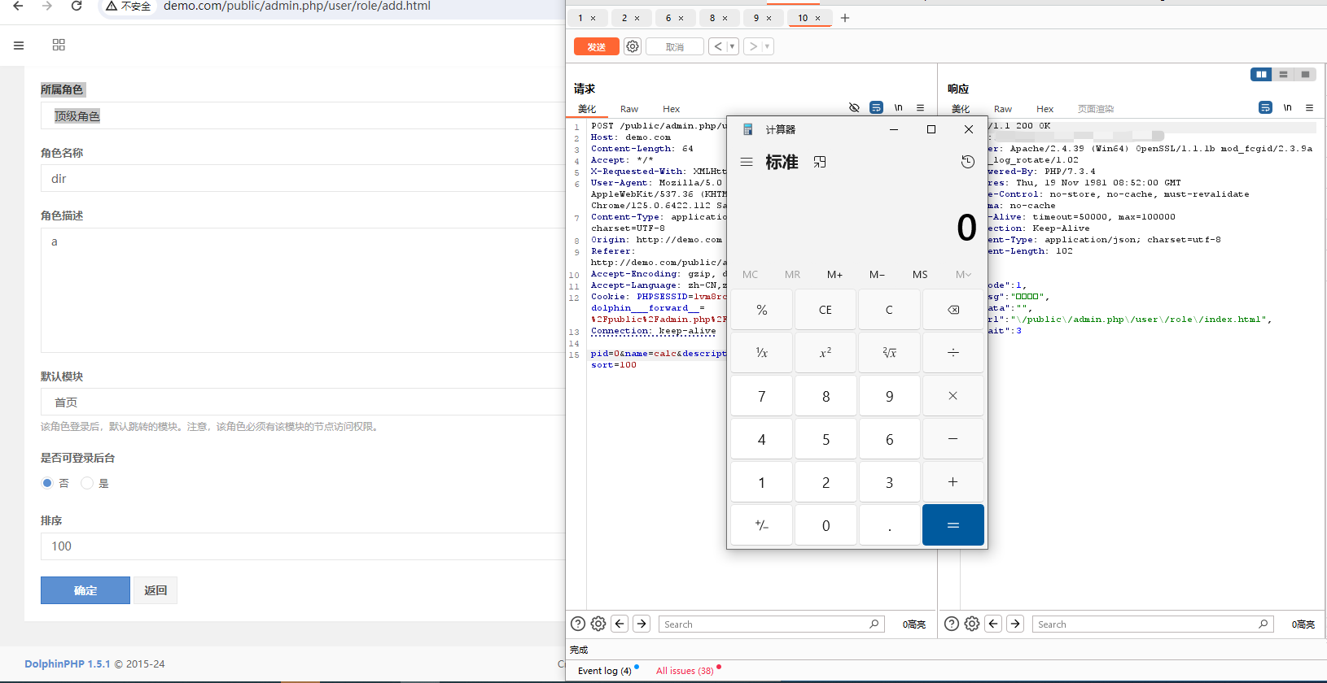Open calculator history icon
This screenshot has height=683, width=1327.
(967, 162)
